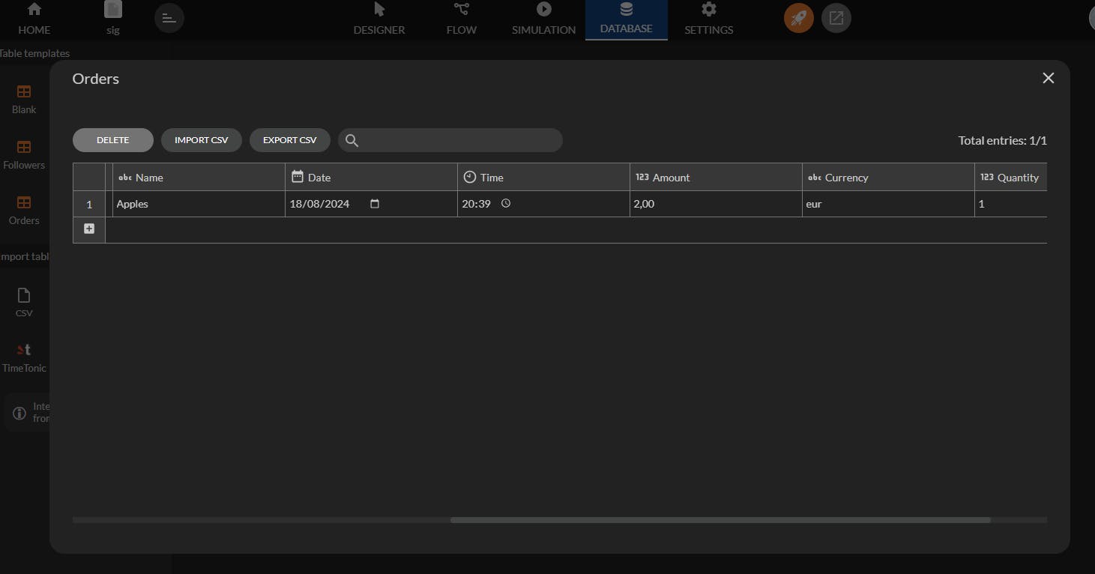1095x574 pixels.
Task: Click the orange rocket deploy icon
Action: pyautogui.click(x=799, y=18)
